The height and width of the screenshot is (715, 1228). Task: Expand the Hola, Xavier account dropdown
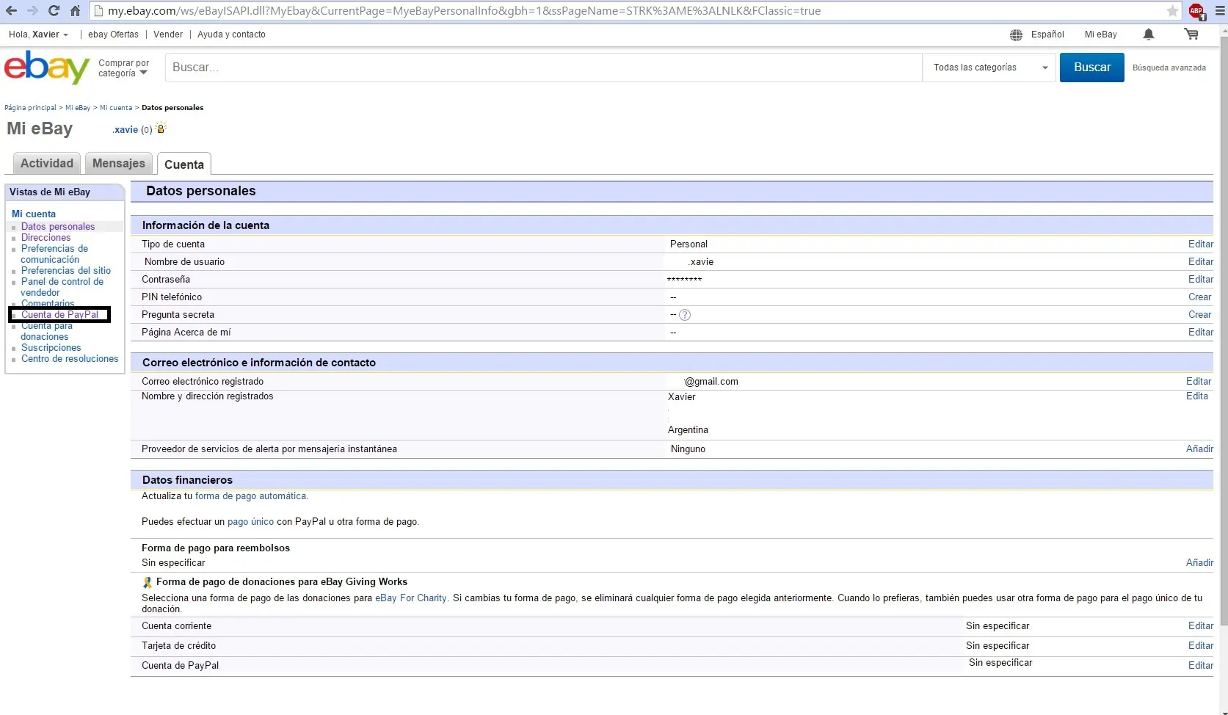pos(38,35)
